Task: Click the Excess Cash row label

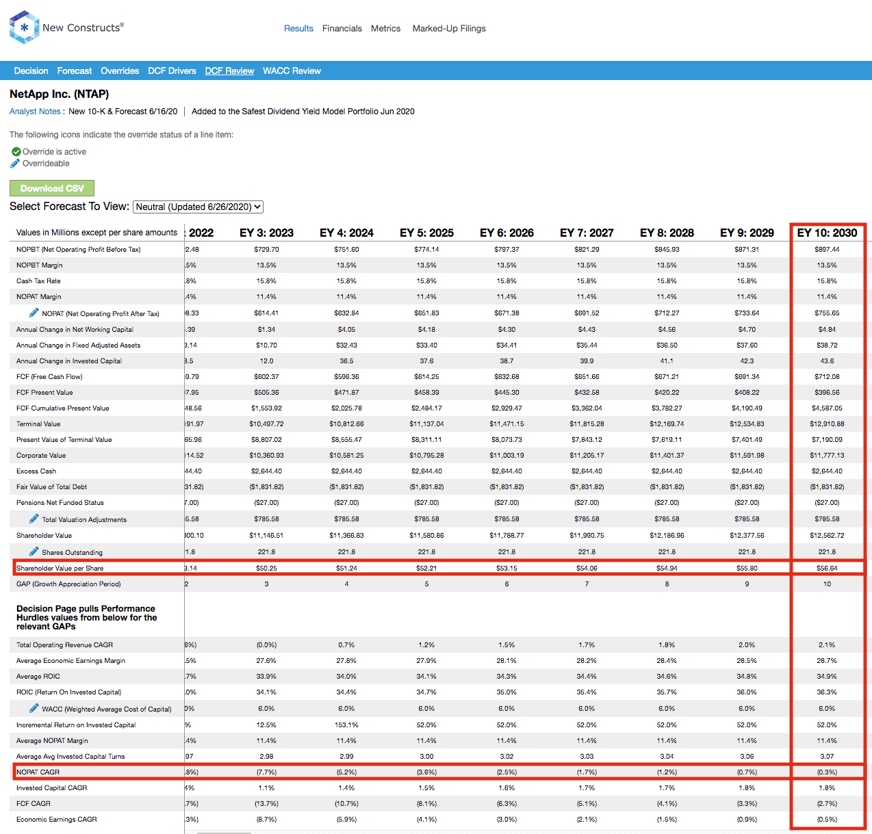Action: (36, 471)
